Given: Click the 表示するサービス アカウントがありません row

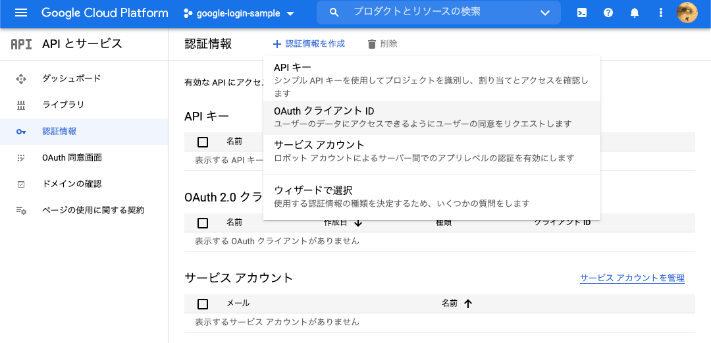Looking at the screenshot, I should coord(440,322).
